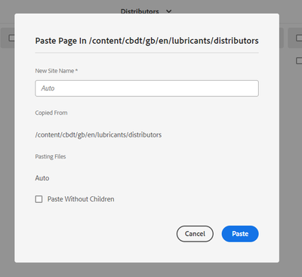Tick the upper checkbox at right edge
This screenshot has height=277, width=302.
click(x=299, y=38)
